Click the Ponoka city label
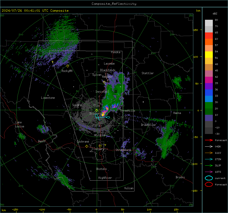Image resolution: width=228 pixels, height=213 pixels. pyautogui.click(x=116, y=52)
